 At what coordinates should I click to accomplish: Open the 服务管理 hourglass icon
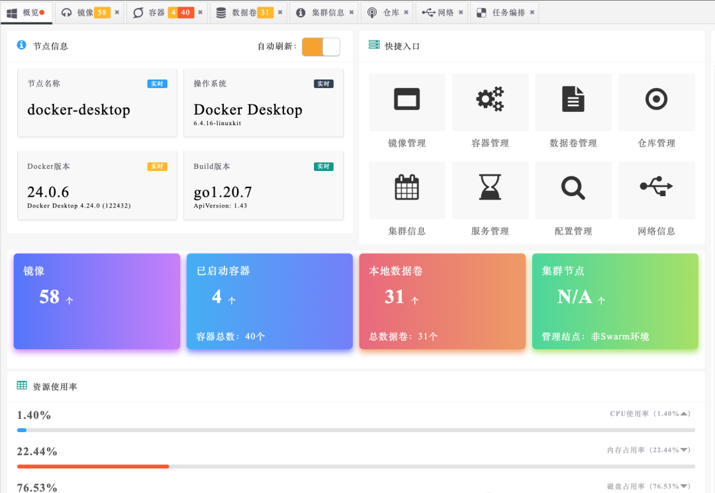point(490,187)
